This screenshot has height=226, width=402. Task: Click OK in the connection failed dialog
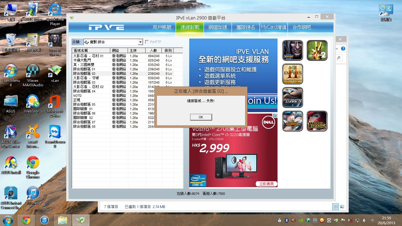[x=201, y=117]
